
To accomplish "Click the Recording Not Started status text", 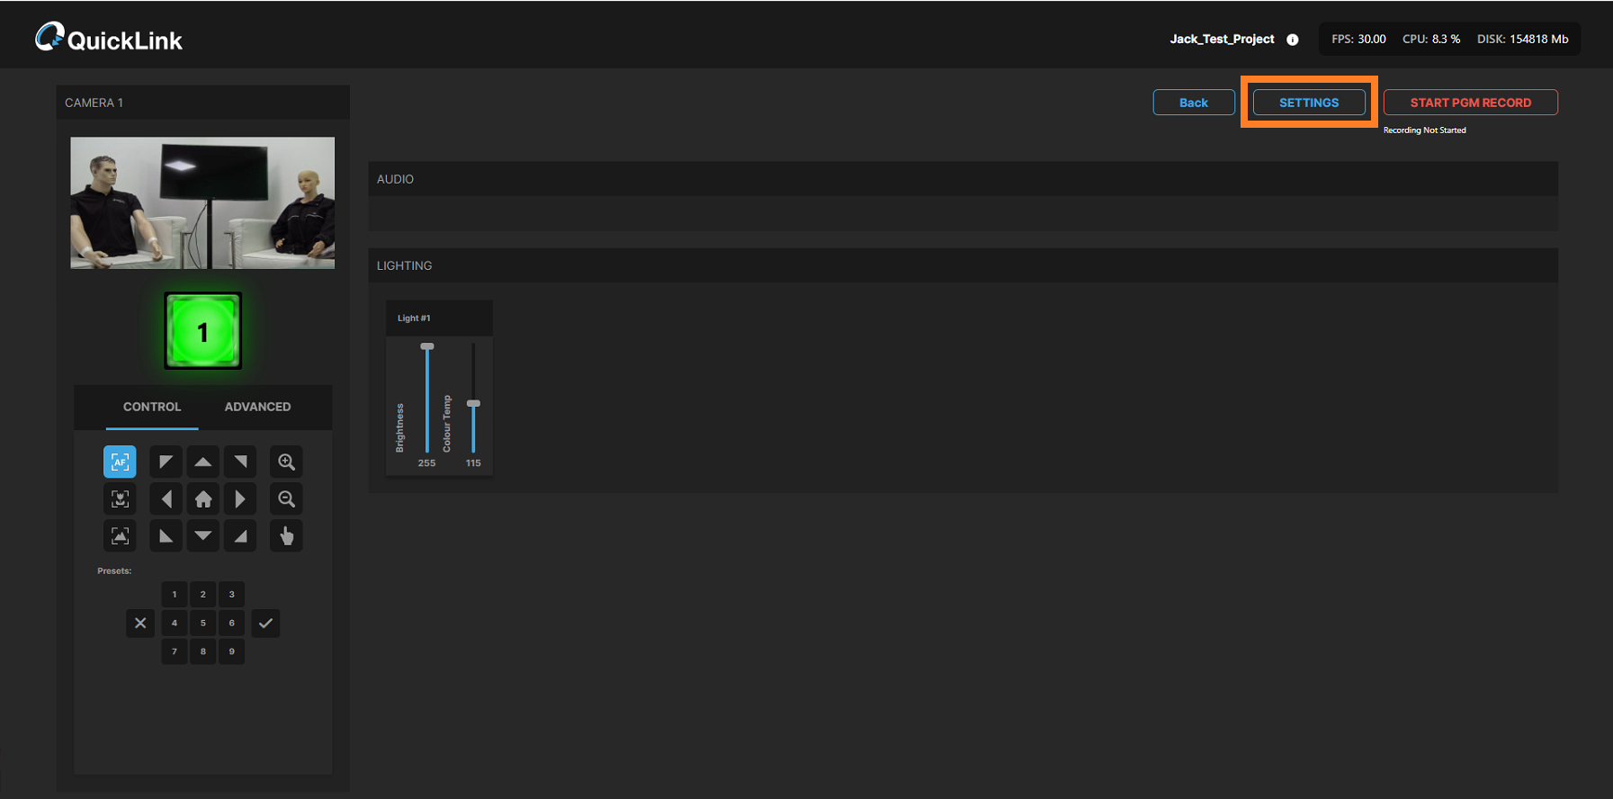I will coord(1424,130).
